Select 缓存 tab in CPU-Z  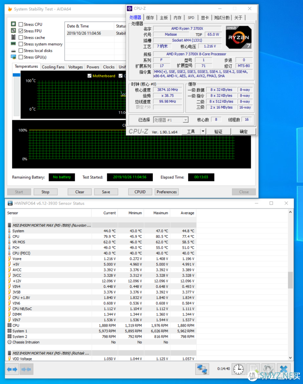pyautogui.click(x=150, y=18)
